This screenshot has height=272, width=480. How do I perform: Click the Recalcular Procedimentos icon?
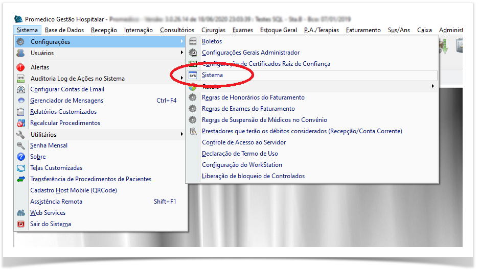20,123
